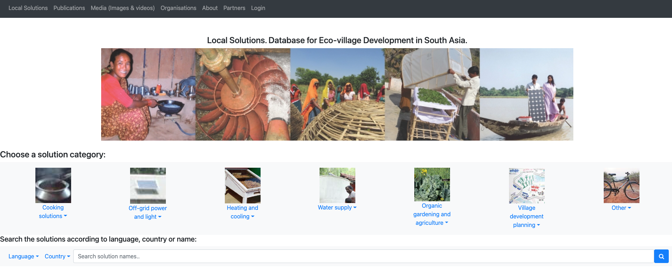
Task: Select the Heating and cooling dryer thumbnail
Action: coord(243,186)
